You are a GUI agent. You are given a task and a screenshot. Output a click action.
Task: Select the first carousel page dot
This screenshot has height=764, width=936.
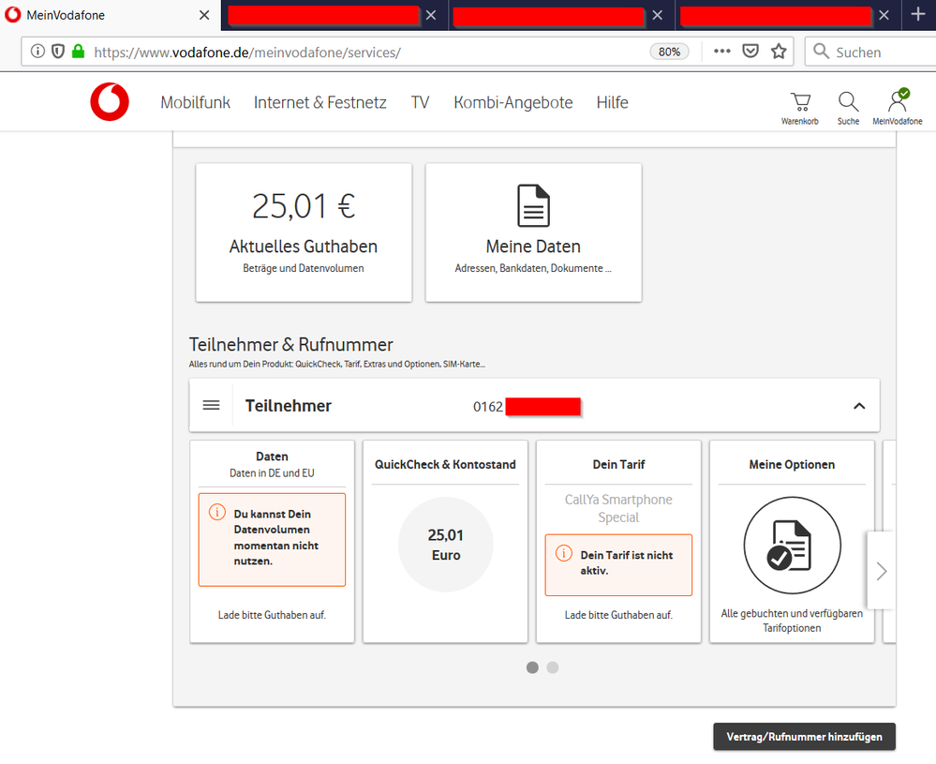pyautogui.click(x=532, y=667)
